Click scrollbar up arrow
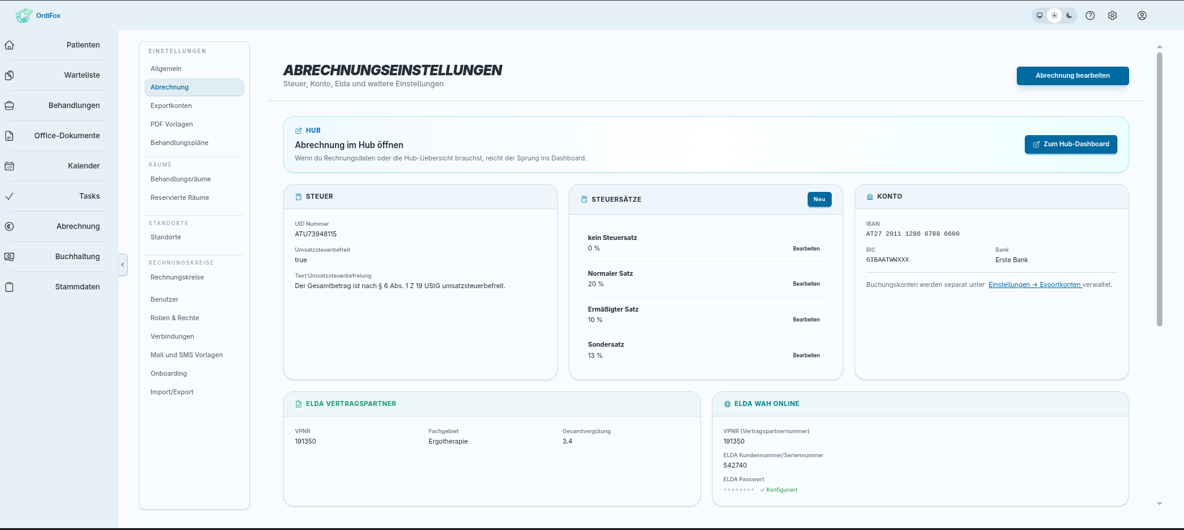The height and width of the screenshot is (530, 1184). click(x=1159, y=47)
